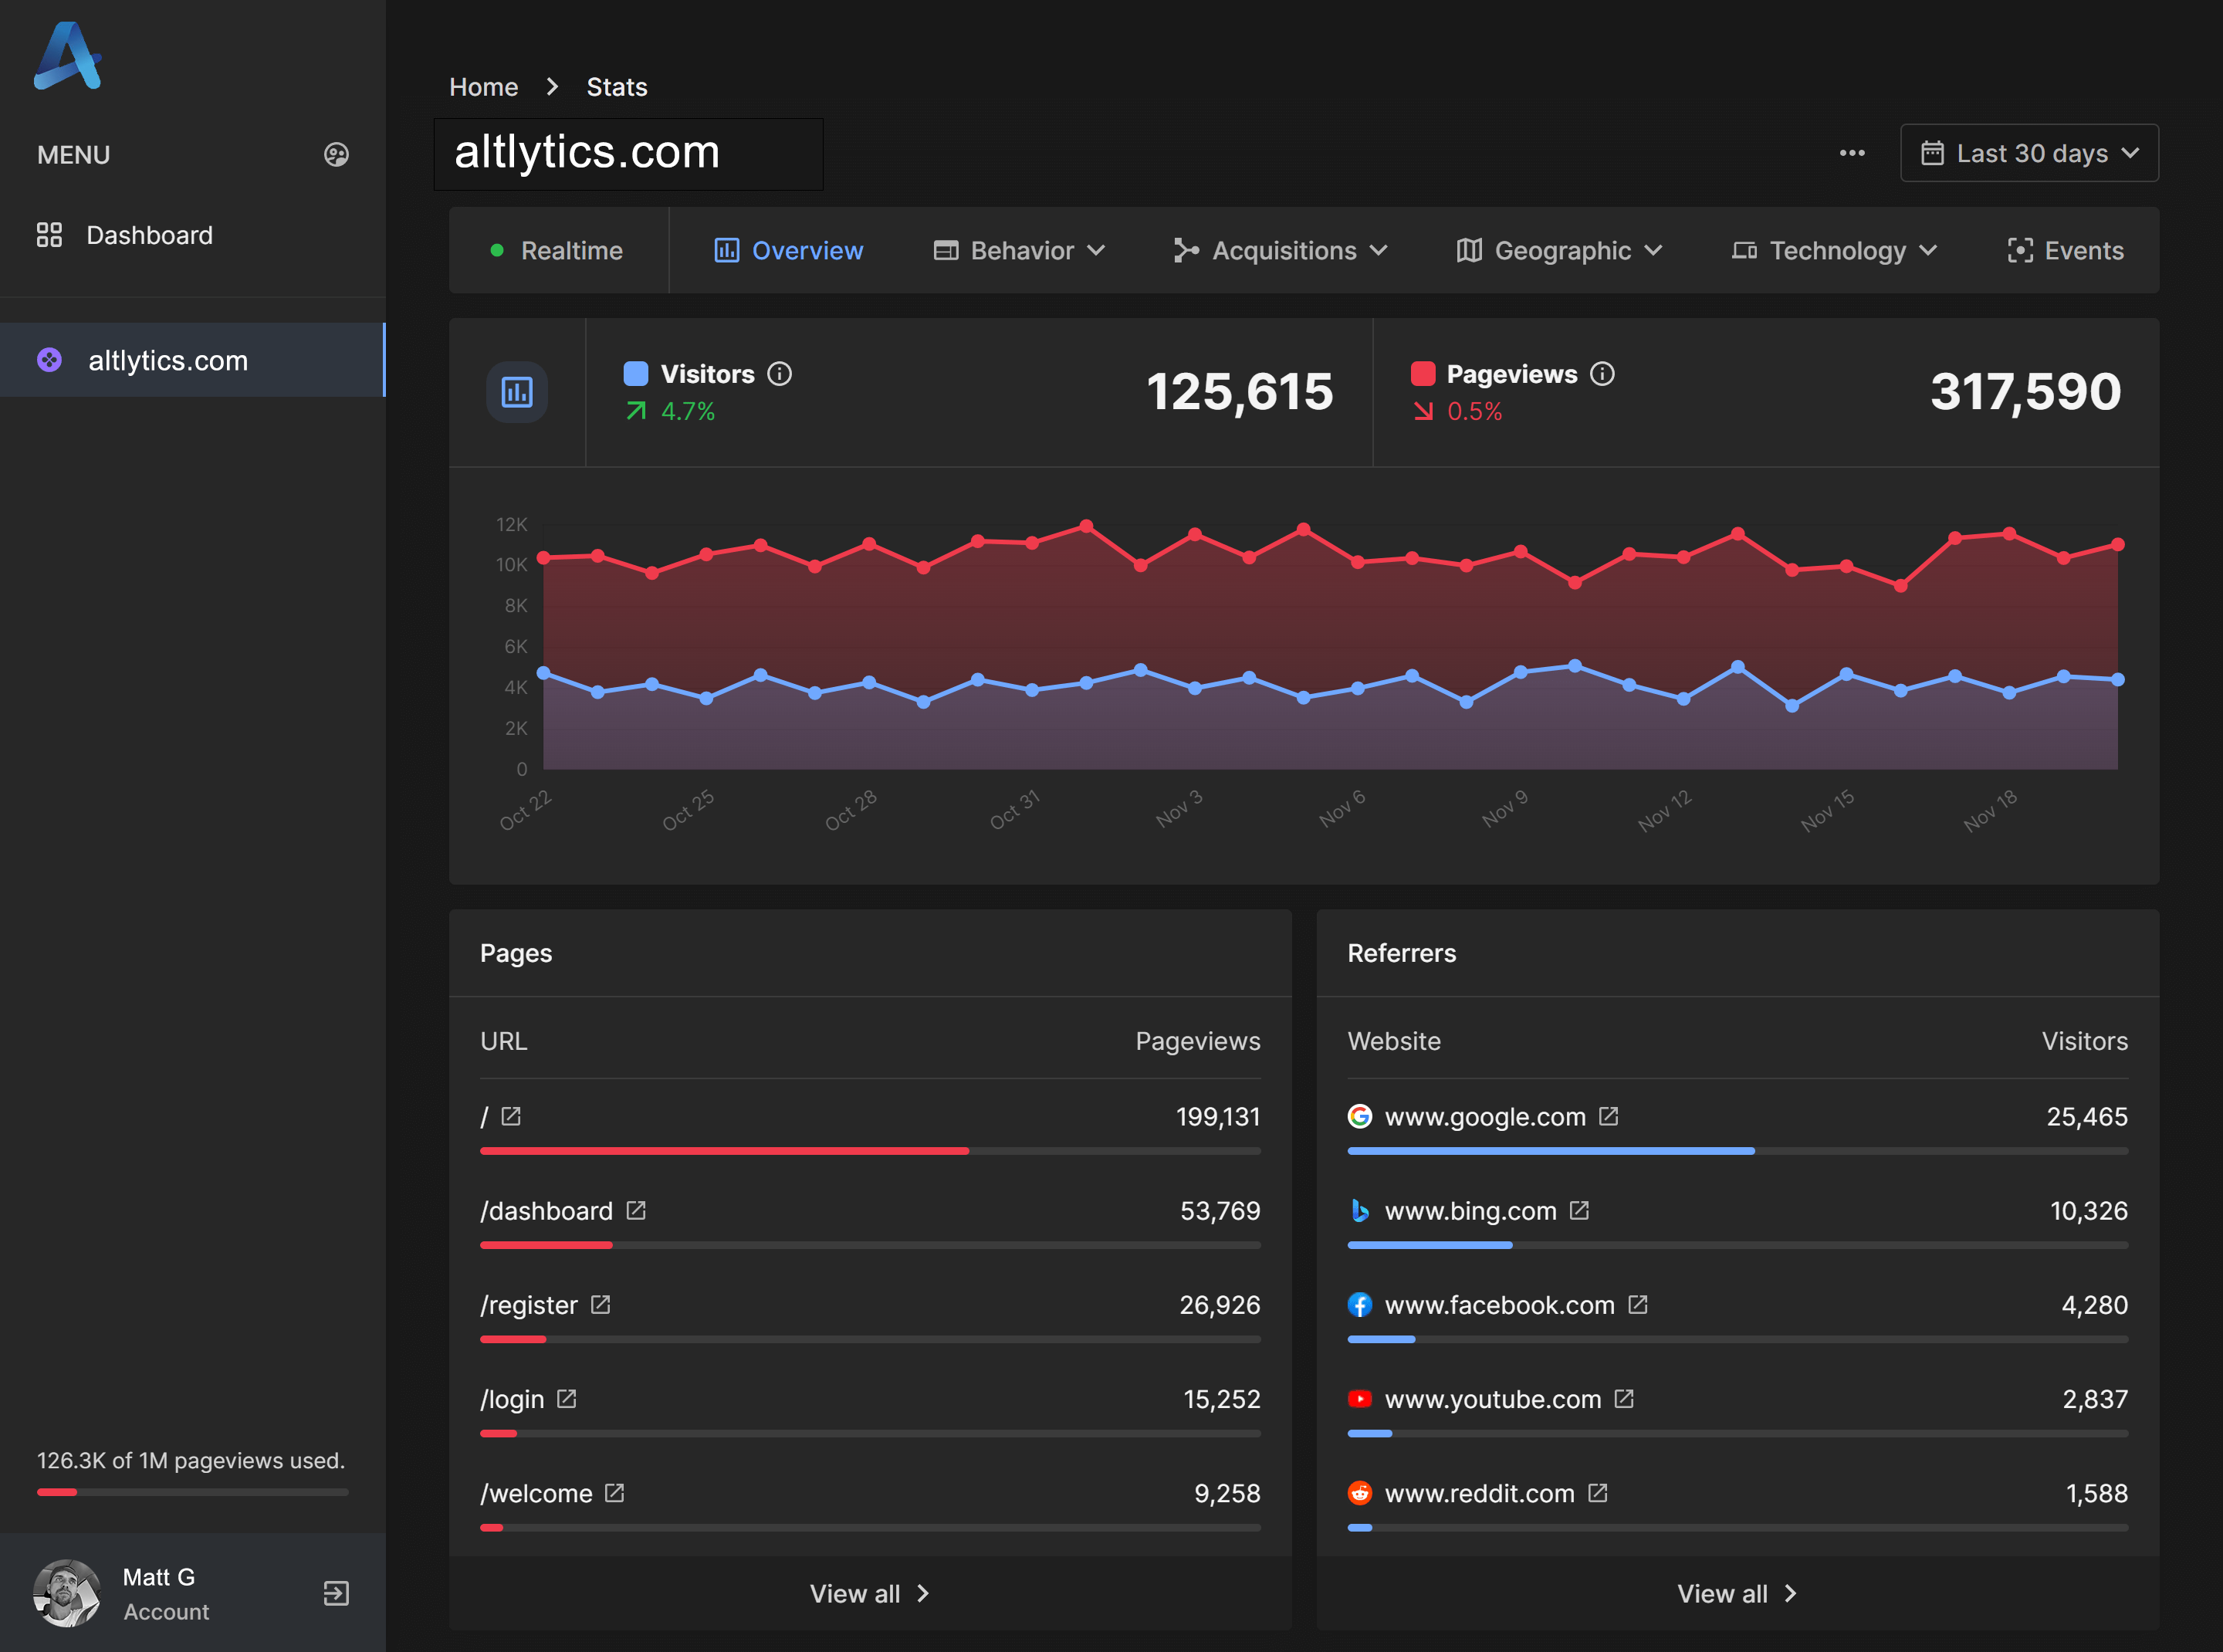Click the chart icon left of Visitors

point(517,392)
